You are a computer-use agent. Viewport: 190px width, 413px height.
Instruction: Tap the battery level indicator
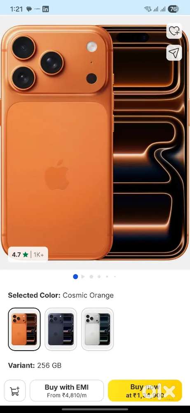point(173,9)
